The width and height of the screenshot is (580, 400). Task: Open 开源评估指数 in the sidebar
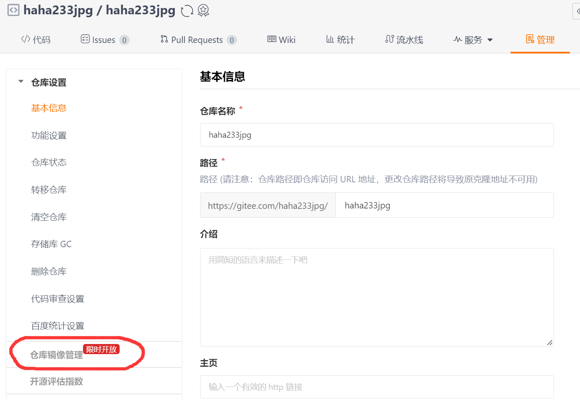56,381
